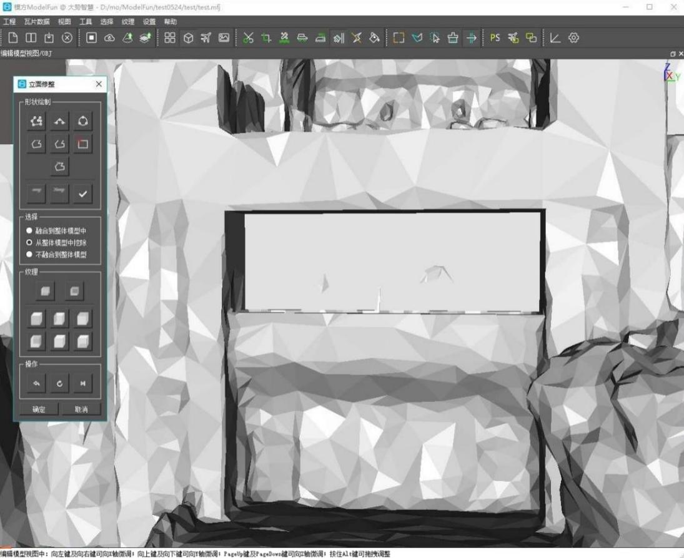The image size is (684, 558).
Task: Click the red-cross circle toolbar icon
Action: (x=67, y=38)
